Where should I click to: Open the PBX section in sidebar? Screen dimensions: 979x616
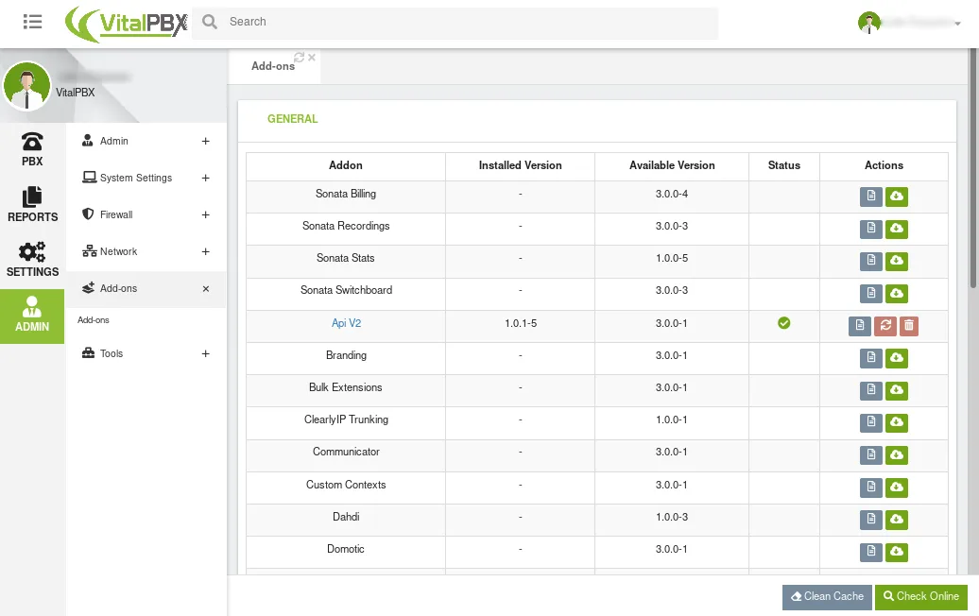point(32,150)
